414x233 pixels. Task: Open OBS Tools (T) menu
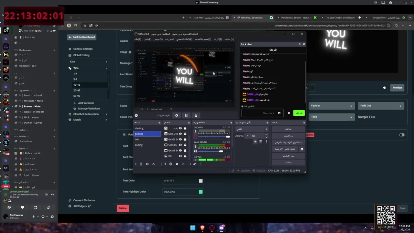click(x=218, y=39)
